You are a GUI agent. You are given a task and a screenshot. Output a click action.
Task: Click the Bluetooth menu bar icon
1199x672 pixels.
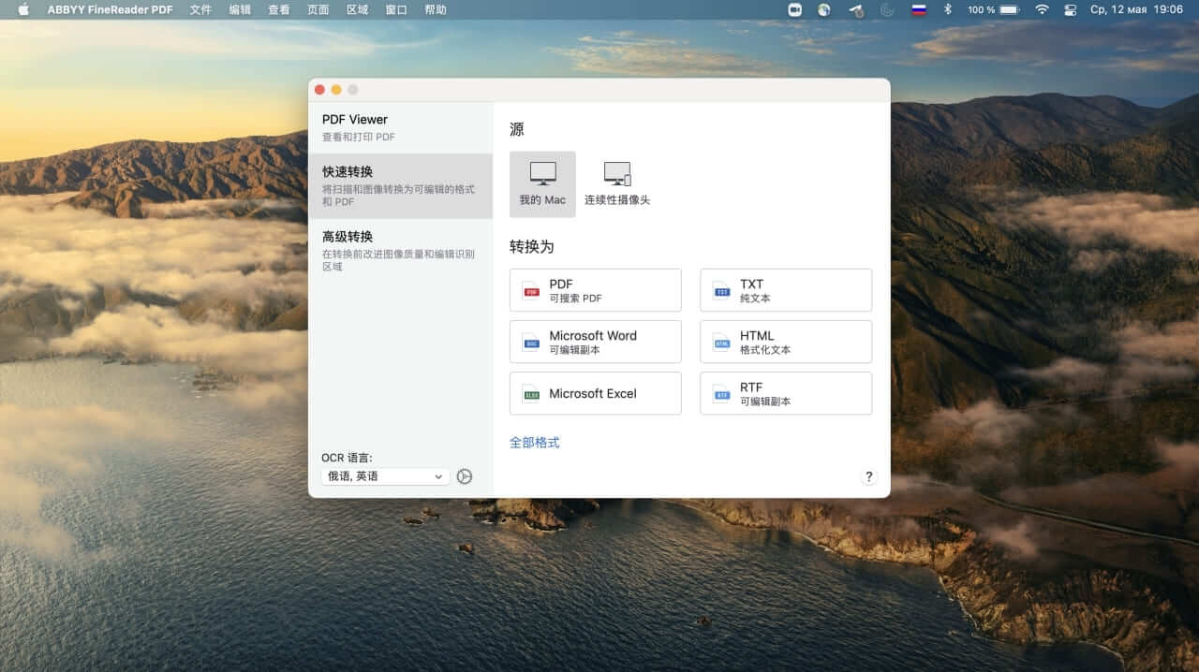pos(947,9)
